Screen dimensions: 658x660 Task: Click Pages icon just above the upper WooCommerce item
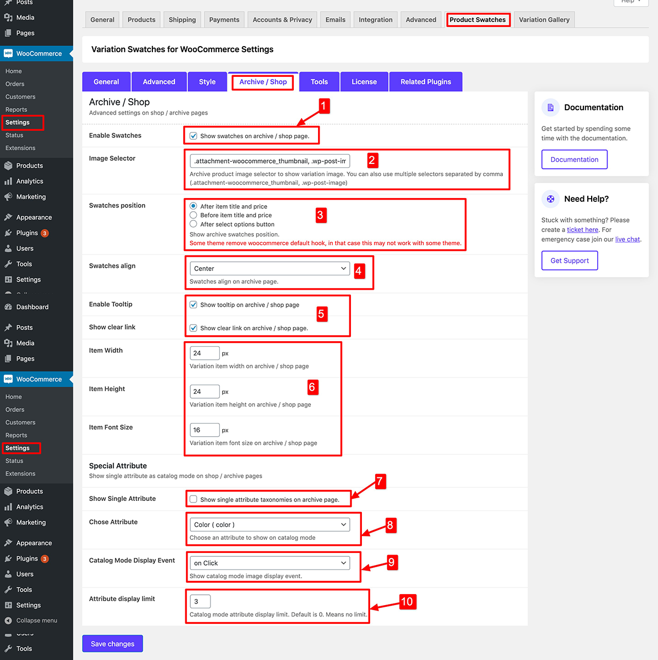coord(8,33)
